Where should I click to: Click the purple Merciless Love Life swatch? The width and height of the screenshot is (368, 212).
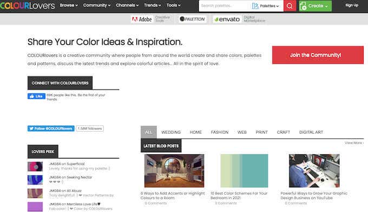pyautogui.click(x=35, y=207)
